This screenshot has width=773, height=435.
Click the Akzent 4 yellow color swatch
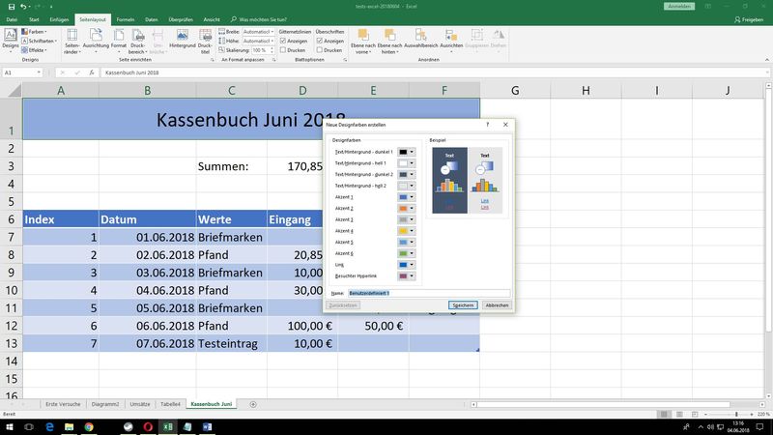(403, 231)
